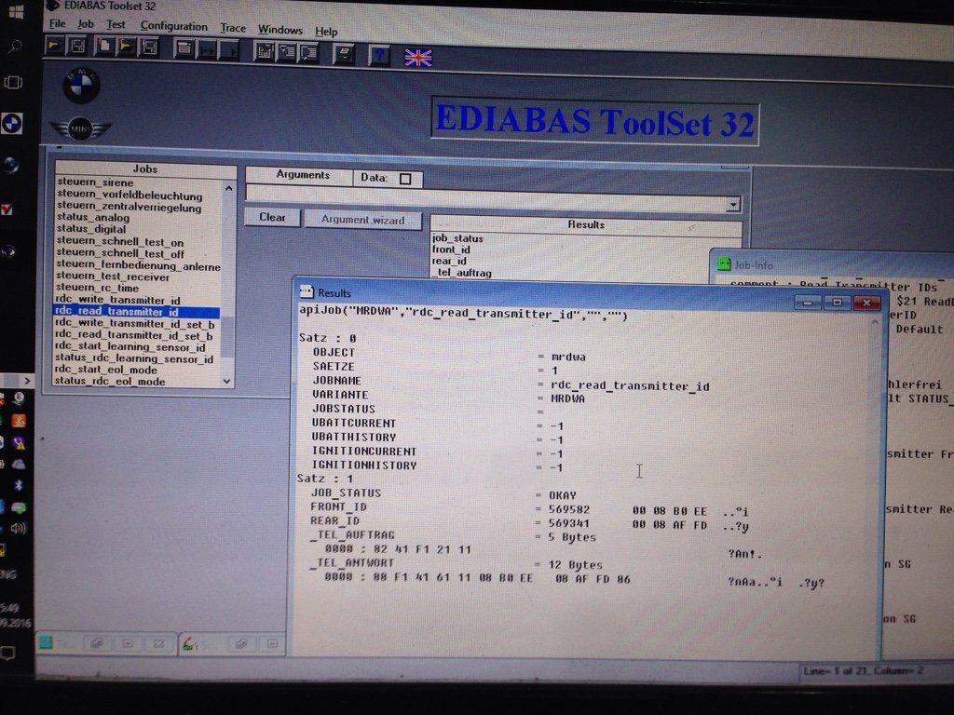Click the folder icon right of the blank page icon
Screen dimensions: 954x715
coord(126,47)
